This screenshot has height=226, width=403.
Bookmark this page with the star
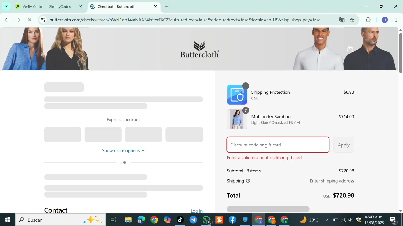[x=352, y=20]
